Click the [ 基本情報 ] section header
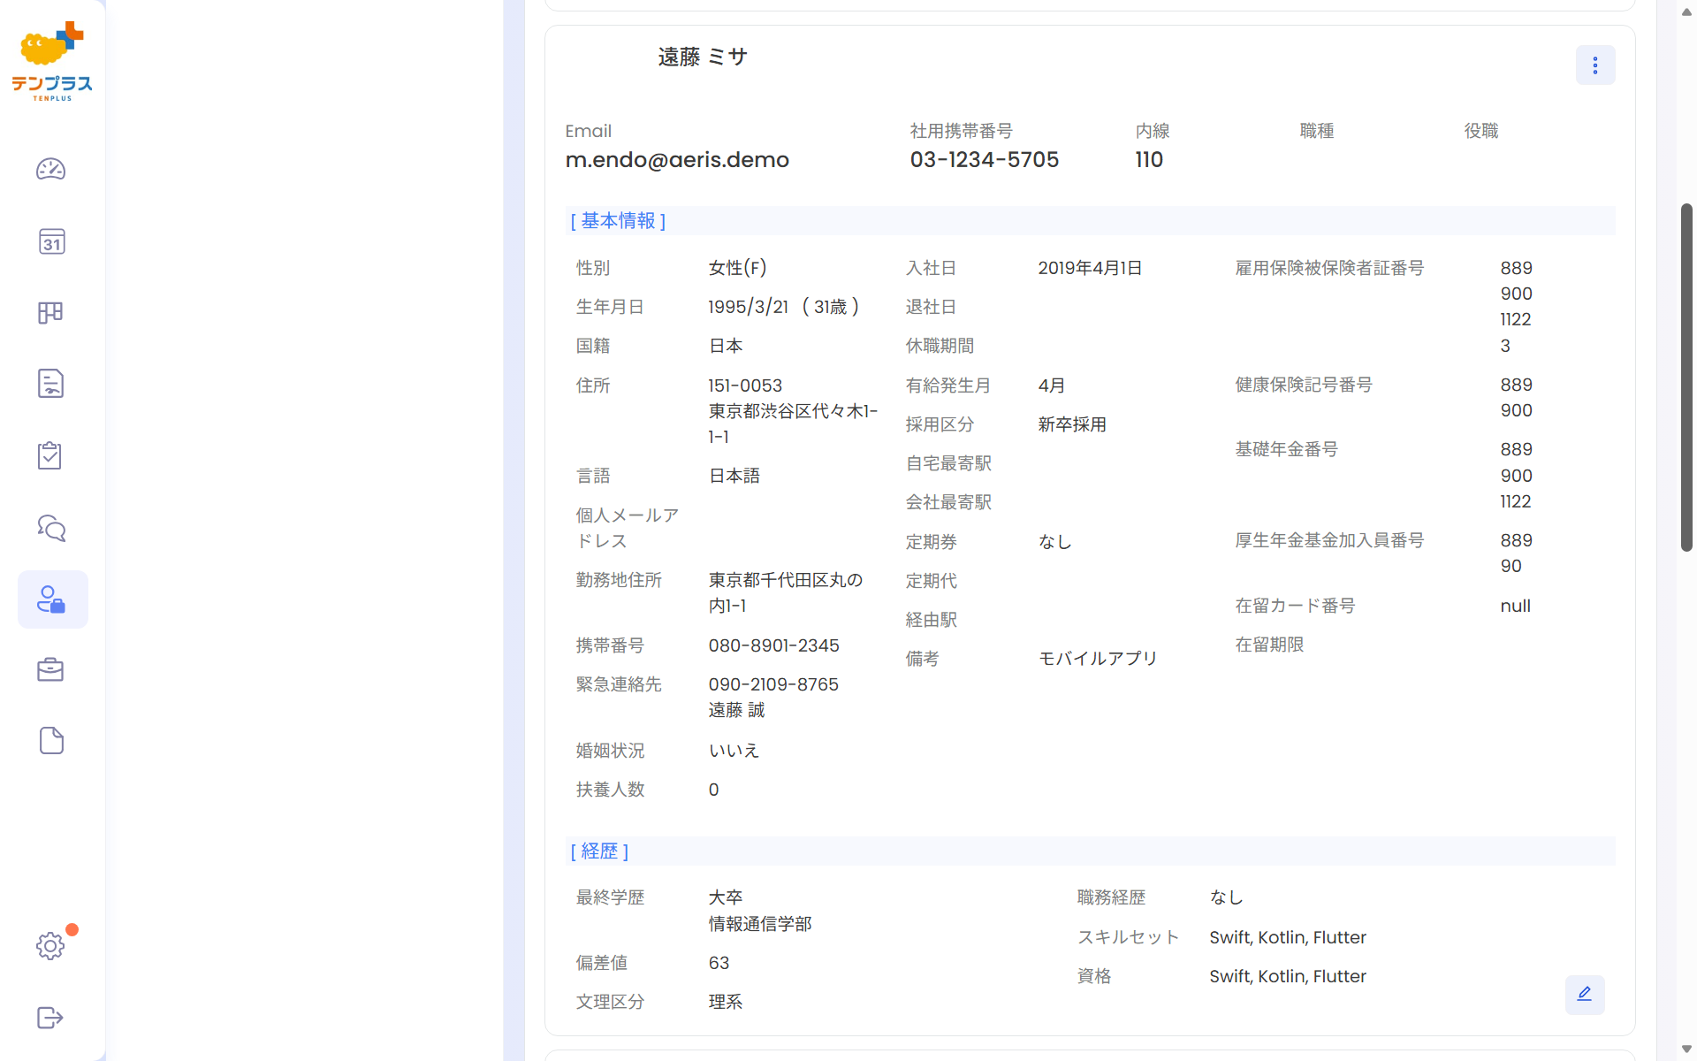Image resolution: width=1697 pixels, height=1061 pixels. click(618, 221)
